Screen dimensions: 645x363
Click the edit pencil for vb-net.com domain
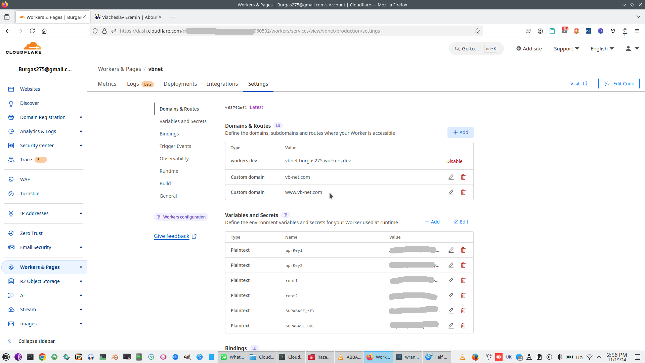point(451,177)
